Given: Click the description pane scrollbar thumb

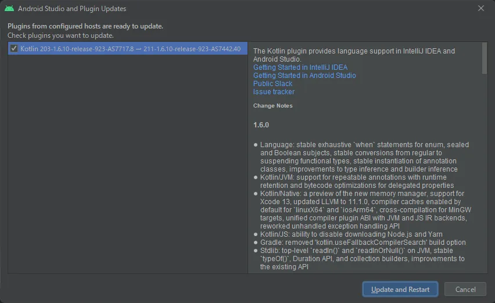Looking at the screenshot, I should click(x=485, y=58).
